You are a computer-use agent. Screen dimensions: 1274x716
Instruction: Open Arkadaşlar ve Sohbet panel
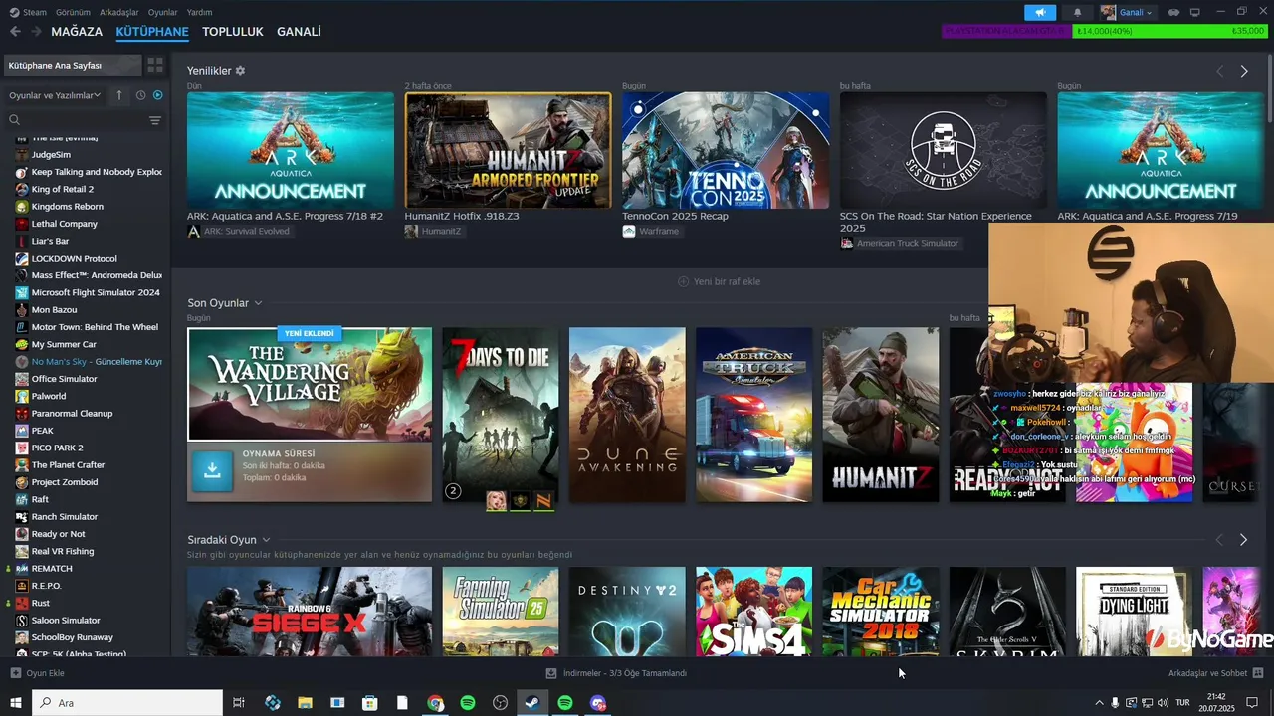coord(1215,673)
